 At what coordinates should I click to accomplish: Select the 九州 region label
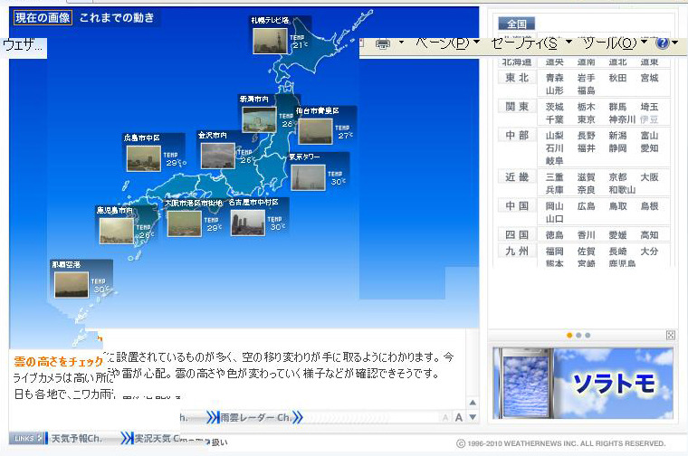pyautogui.click(x=517, y=252)
